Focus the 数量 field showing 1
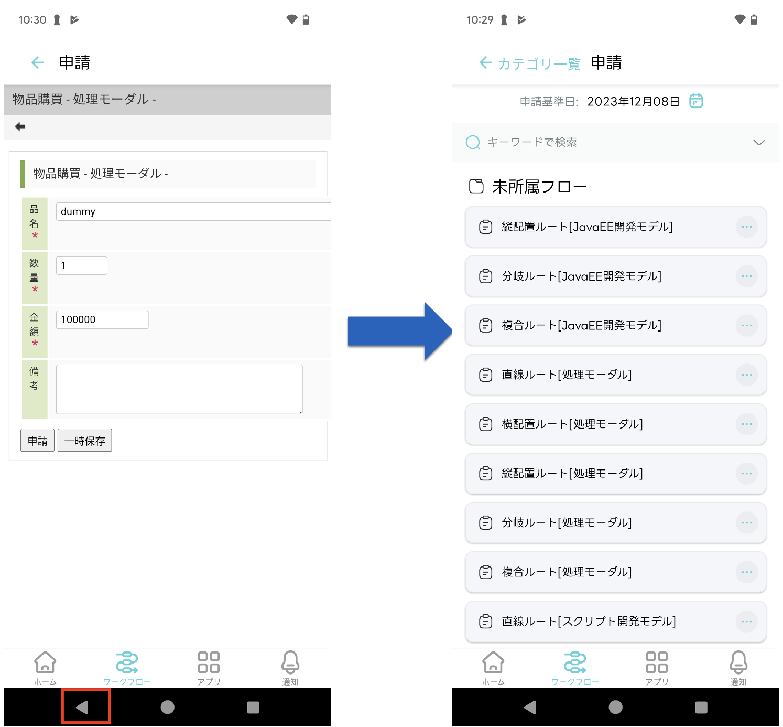The height and width of the screenshot is (727, 783). (82, 265)
